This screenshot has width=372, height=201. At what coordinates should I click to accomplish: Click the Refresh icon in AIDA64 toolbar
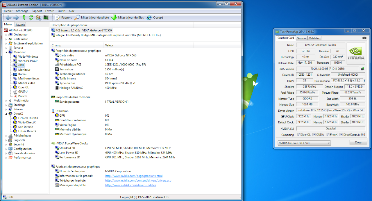pyautogui.click(x=31, y=17)
